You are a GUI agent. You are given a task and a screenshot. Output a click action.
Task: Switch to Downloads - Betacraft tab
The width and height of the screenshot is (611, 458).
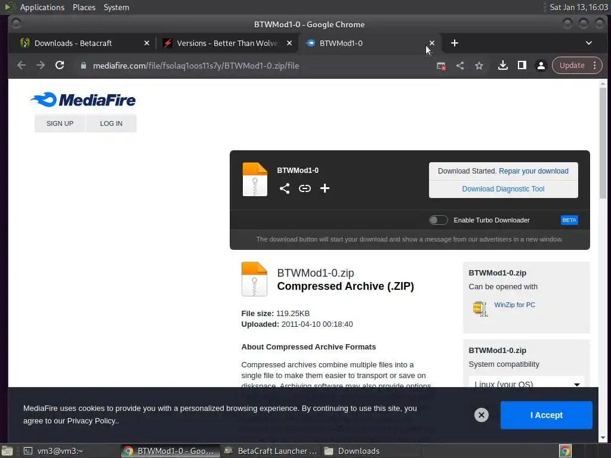coord(73,43)
